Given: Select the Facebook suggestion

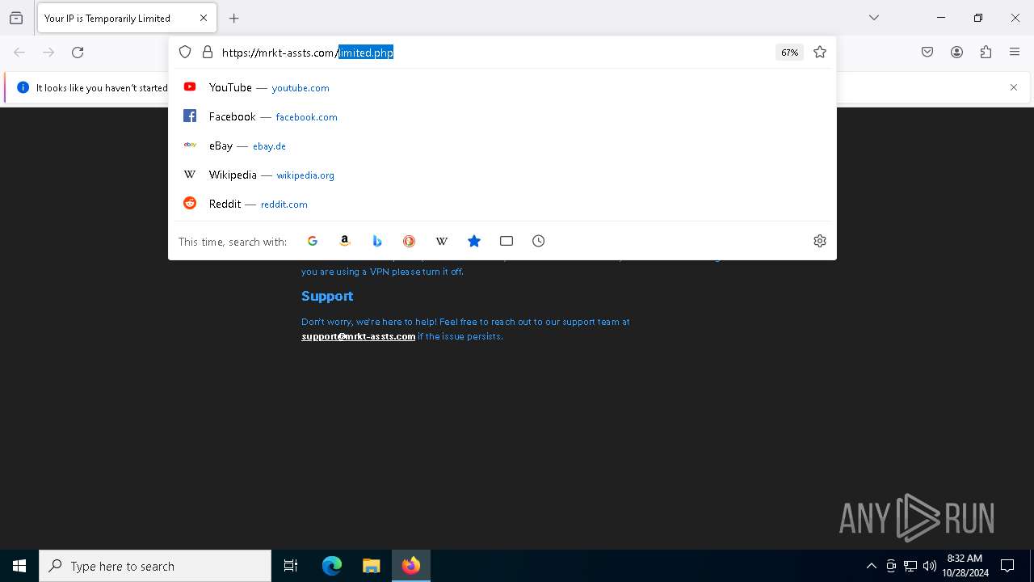Looking at the screenshot, I should coord(502,116).
